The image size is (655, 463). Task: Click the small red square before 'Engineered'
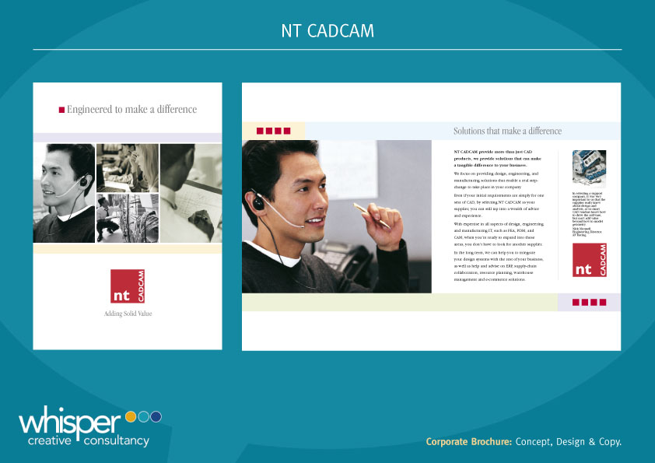[61, 110]
